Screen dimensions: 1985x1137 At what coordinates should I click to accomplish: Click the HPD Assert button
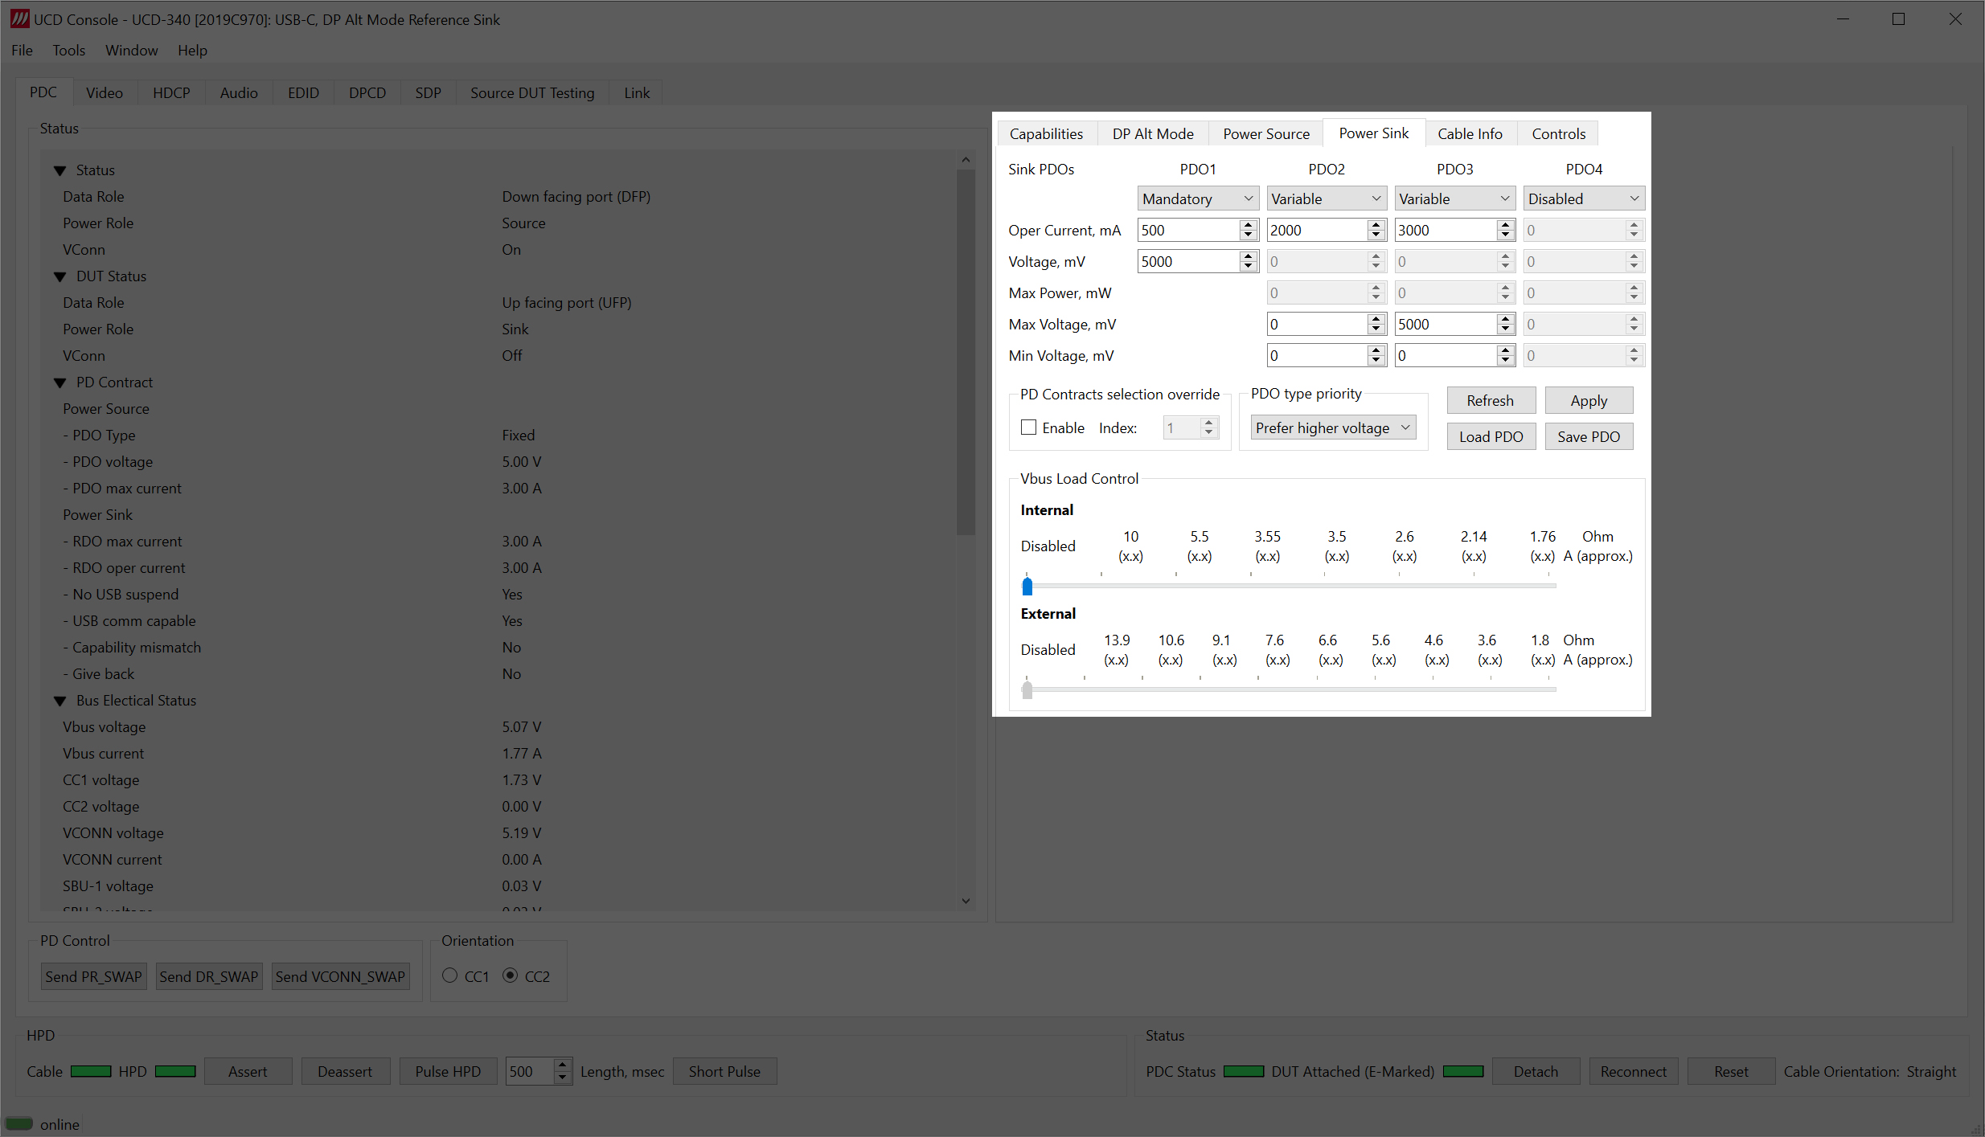[x=248, y=1071]
